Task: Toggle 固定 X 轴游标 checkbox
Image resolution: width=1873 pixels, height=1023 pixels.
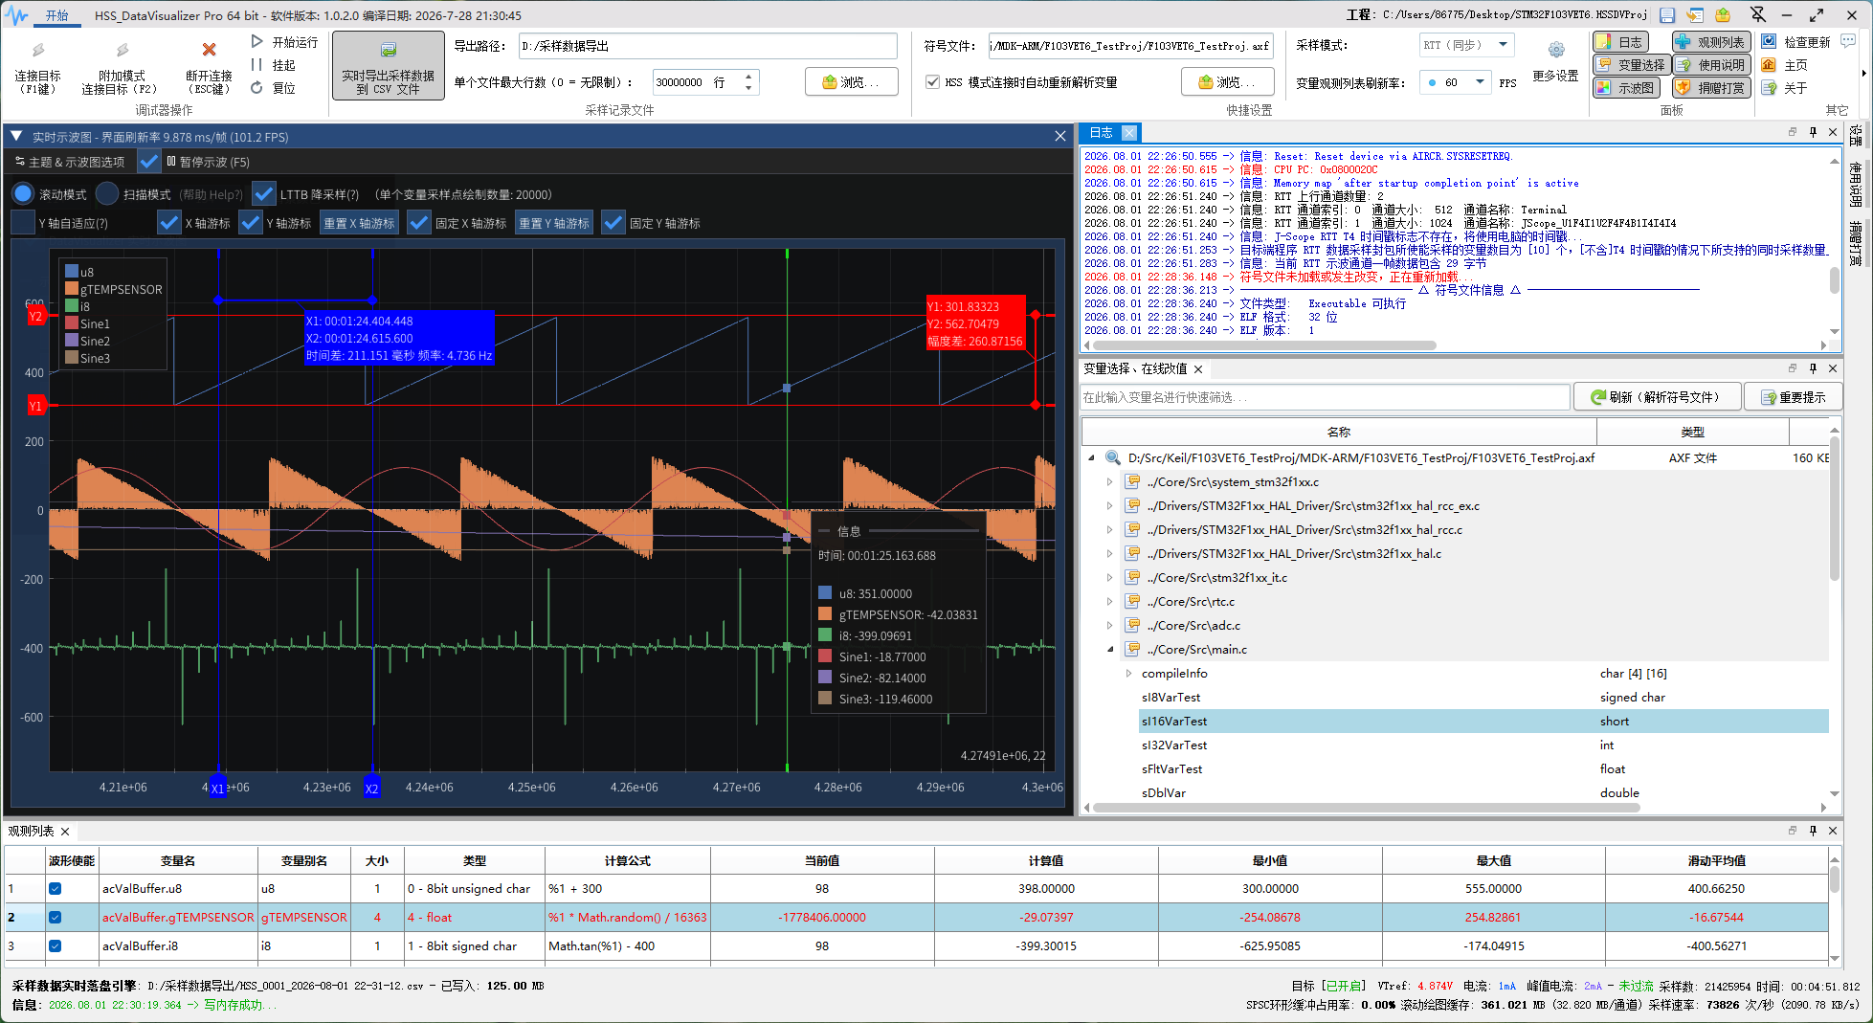Action: click(x=418, y=222)
